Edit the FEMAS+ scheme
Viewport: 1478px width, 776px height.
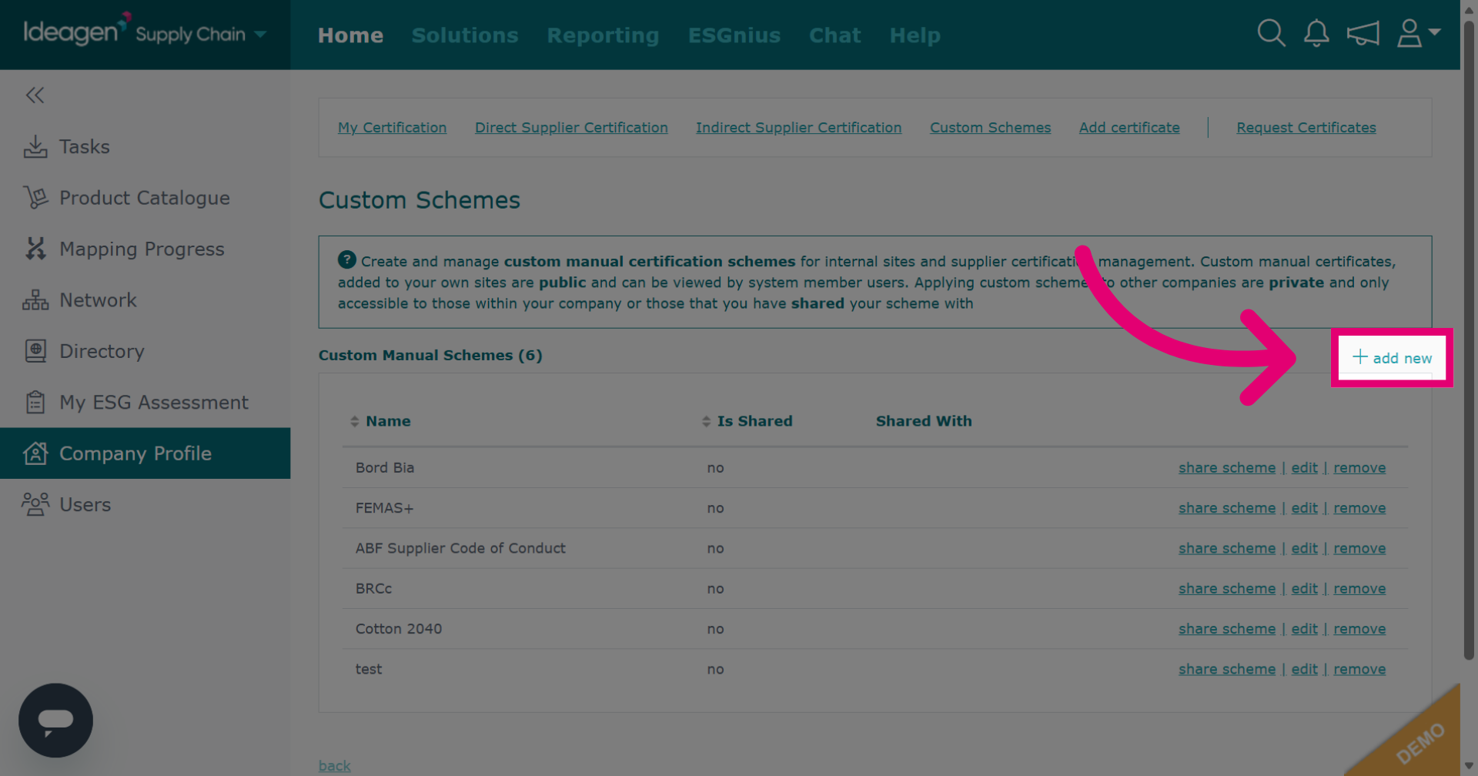[1304, 508]
